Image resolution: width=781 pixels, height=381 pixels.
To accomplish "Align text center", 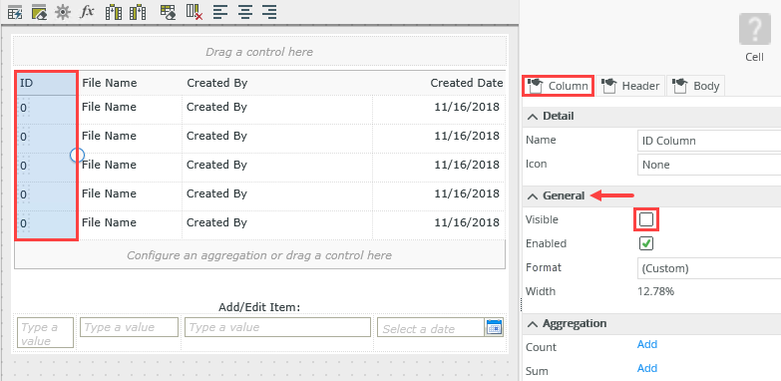I will (244, 11).
